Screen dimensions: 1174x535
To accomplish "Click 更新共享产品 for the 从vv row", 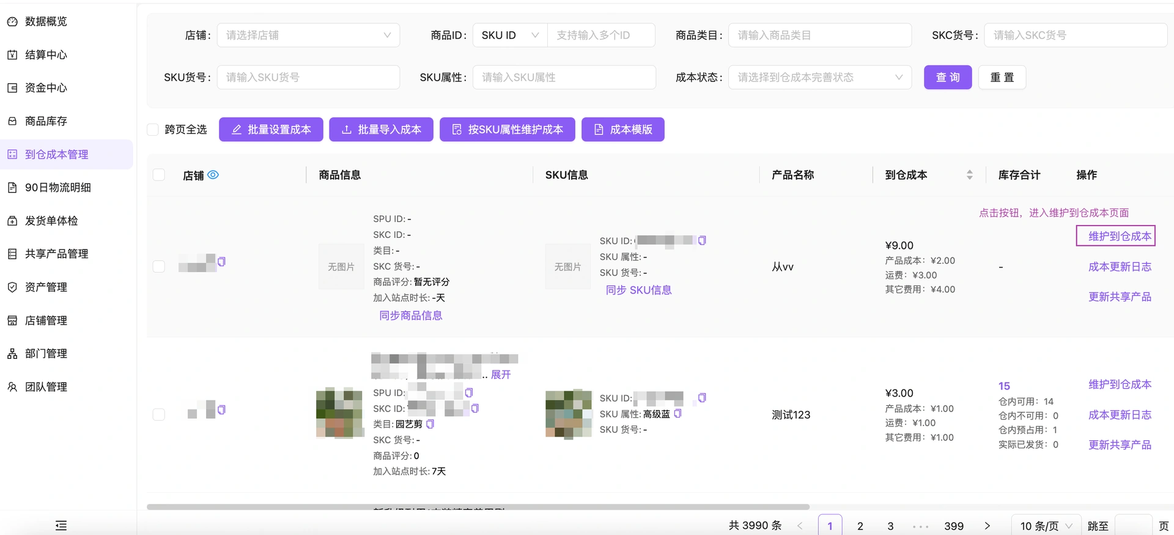I will pyautogui.click(x=1120, y=297).
